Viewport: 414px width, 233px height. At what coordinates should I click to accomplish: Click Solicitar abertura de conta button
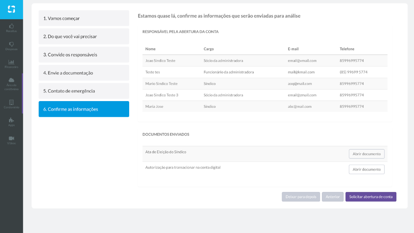pos(371,197)
